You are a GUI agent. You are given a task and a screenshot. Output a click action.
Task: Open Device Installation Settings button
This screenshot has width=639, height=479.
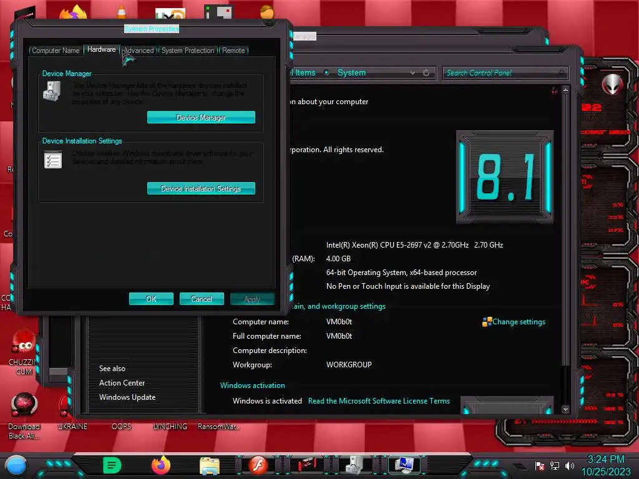(202, 188)
